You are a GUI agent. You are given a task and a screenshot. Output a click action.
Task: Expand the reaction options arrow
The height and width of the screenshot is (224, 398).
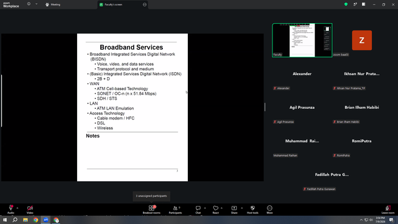point(221,208)
